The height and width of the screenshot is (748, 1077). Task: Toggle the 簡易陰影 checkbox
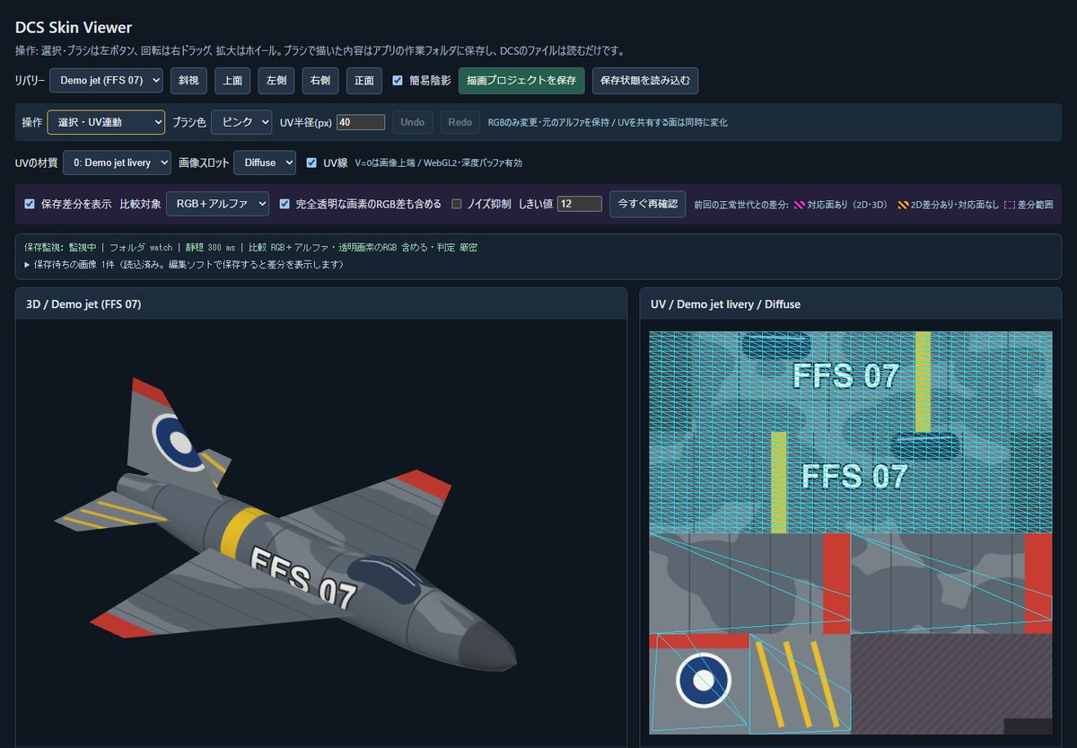tap(398, 81)
